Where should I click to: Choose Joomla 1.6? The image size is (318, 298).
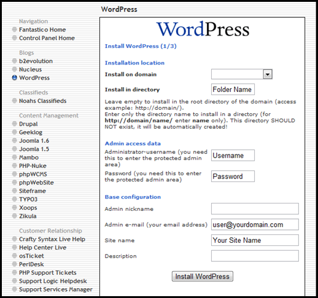(x=34, y=141)
